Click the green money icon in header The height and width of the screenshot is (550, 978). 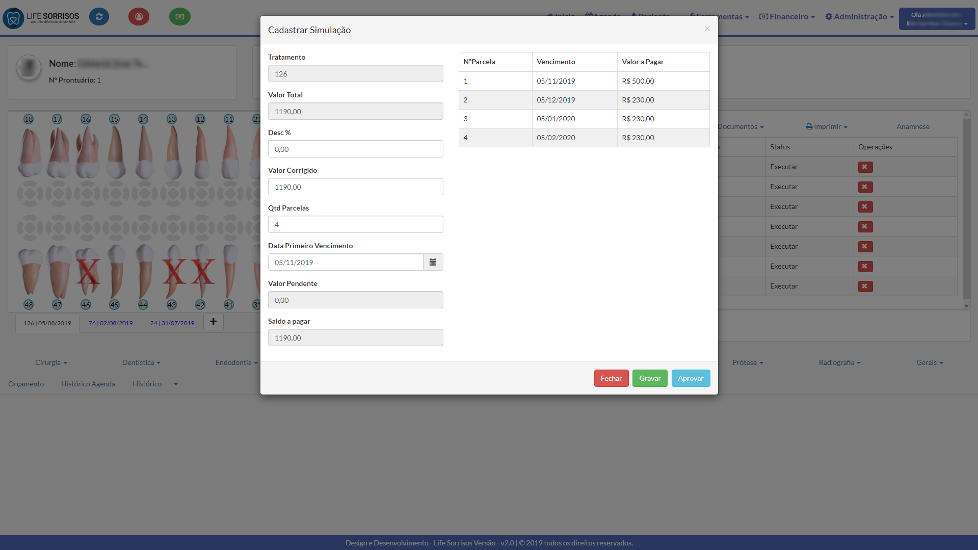pyautogui.click(x=179, y=17)
